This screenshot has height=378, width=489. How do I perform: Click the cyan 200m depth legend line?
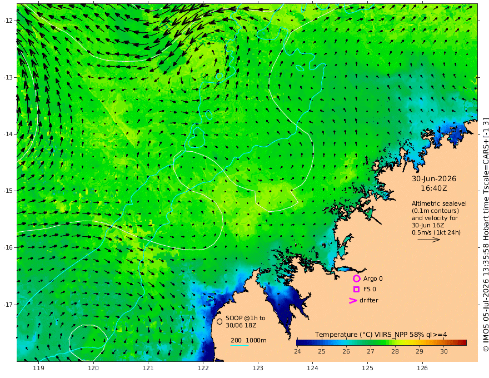click(239, 345)
